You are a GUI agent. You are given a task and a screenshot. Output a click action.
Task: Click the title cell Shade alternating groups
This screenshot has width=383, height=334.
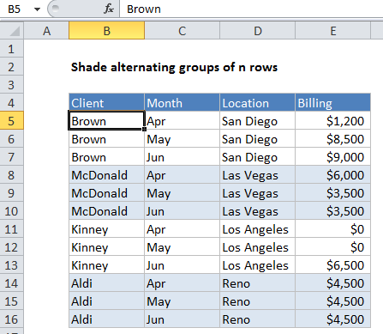174,67
